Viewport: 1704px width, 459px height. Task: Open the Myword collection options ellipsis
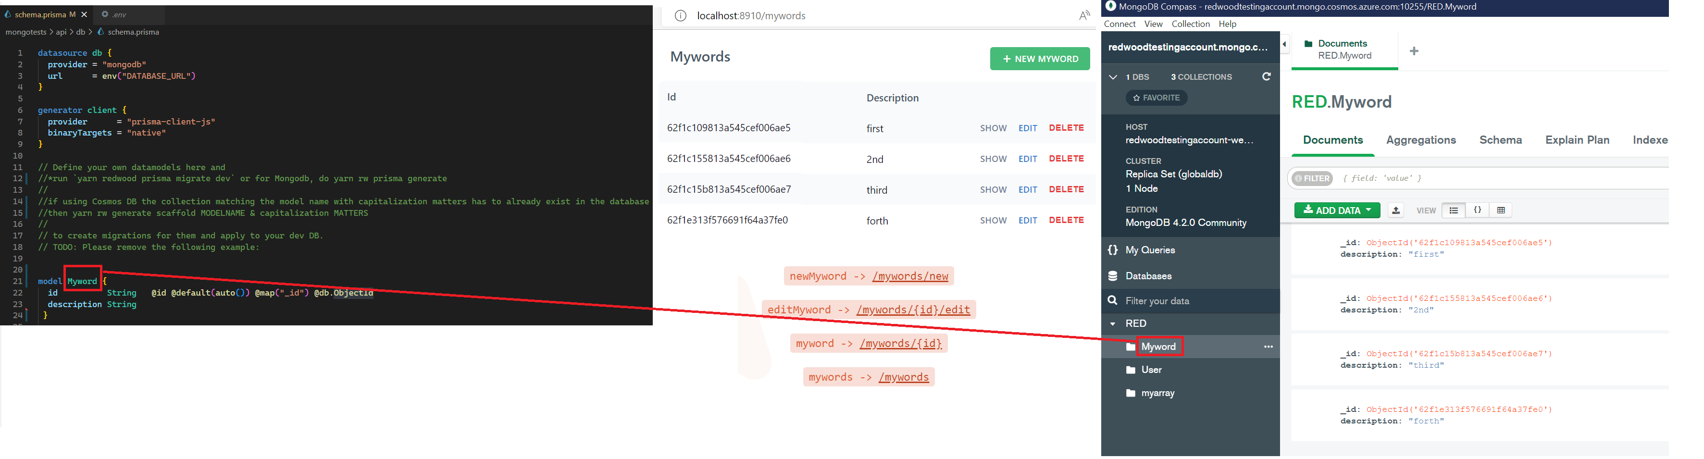(x=1268, y=346)
